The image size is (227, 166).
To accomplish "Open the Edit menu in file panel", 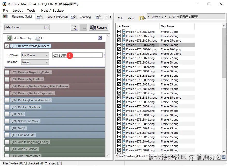I will 120,18.
